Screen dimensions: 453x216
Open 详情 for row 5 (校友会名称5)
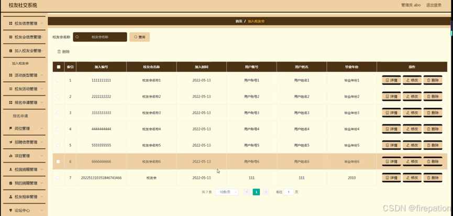point(391,145)
